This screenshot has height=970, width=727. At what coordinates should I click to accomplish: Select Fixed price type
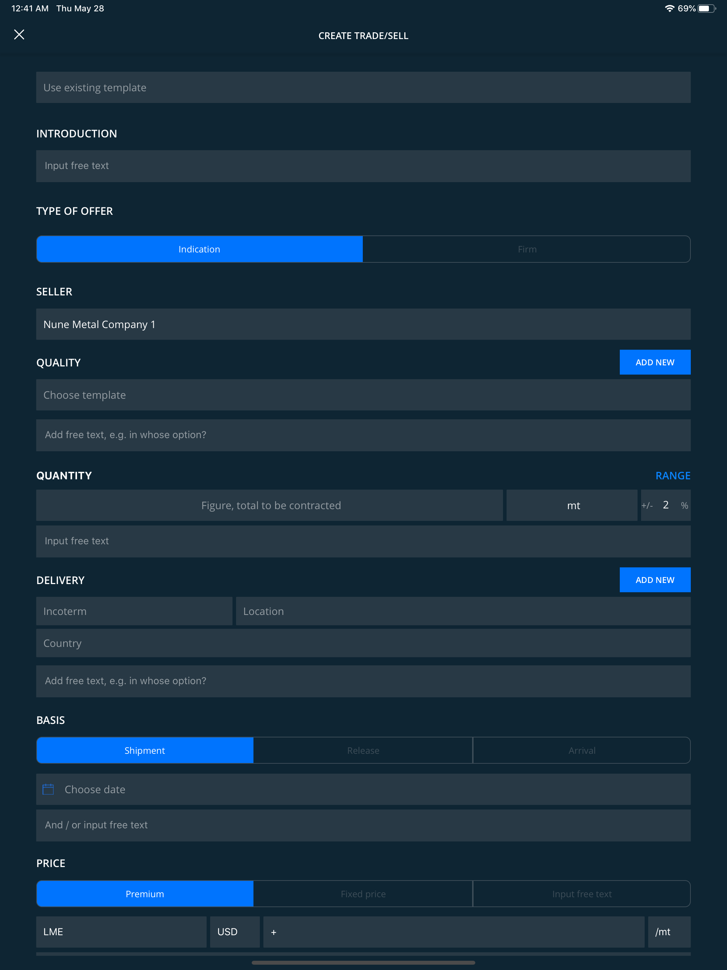[363, 894]
